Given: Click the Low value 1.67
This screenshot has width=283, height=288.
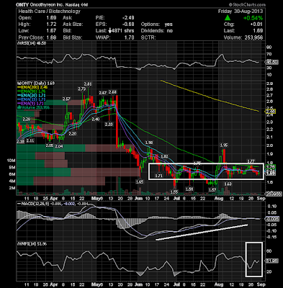Looking at the screenshot, I should click(x=51, y=31).
